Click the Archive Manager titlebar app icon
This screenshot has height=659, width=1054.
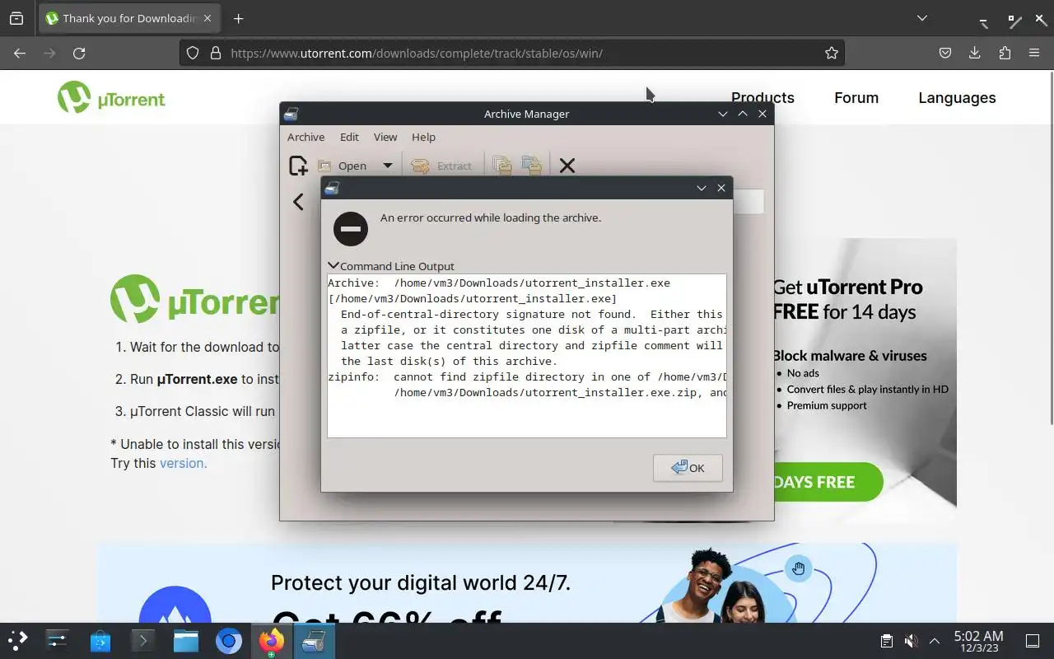point(291,114)
